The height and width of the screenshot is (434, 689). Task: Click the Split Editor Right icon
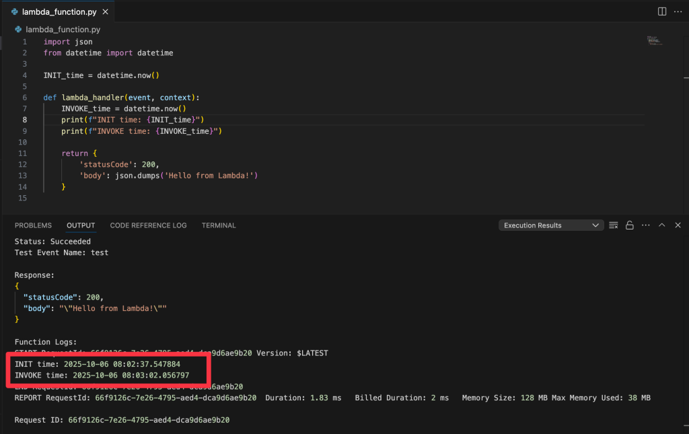pyautogui.click(x=662, y=11)
